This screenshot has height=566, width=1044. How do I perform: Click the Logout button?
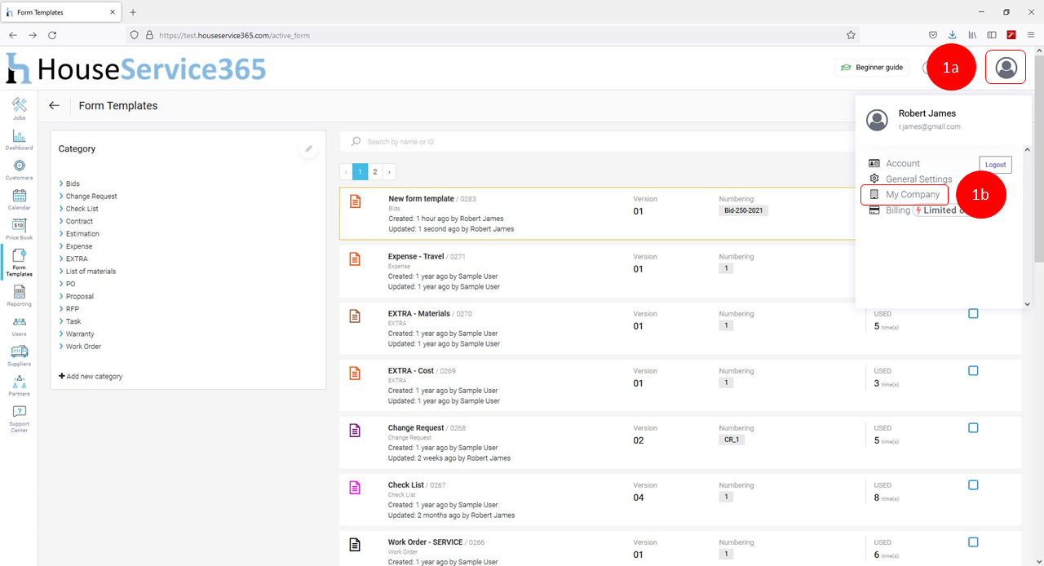point(995,165)
